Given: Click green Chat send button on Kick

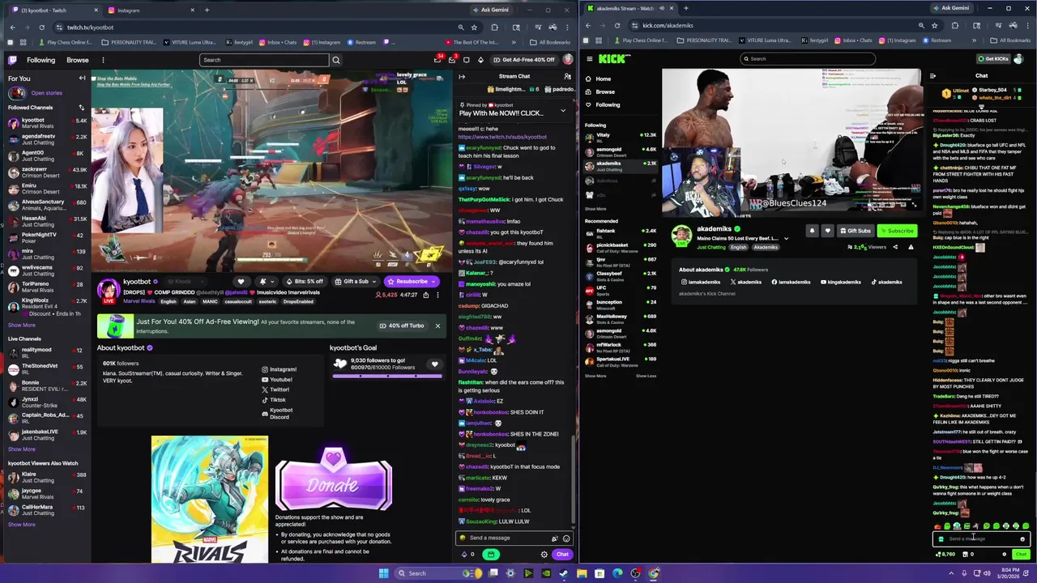Looking at the screenshot, I should tap(1020, 555).
